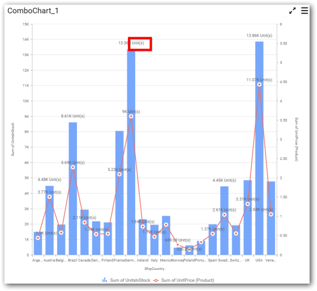Select the Germany blue bar
Image resolution: width=317 pixels, height=291 pixels.
click(x=131, y=152)
